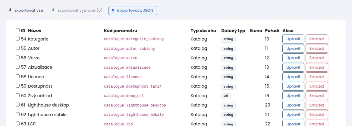Remove Aktualizace using Smazat

[317, 67]
